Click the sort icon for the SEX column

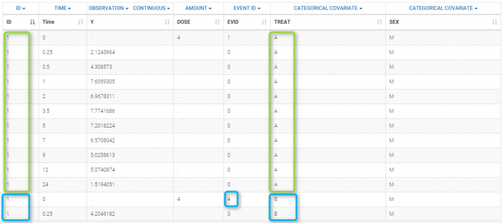pyautogui.click(x=494, y=22)
